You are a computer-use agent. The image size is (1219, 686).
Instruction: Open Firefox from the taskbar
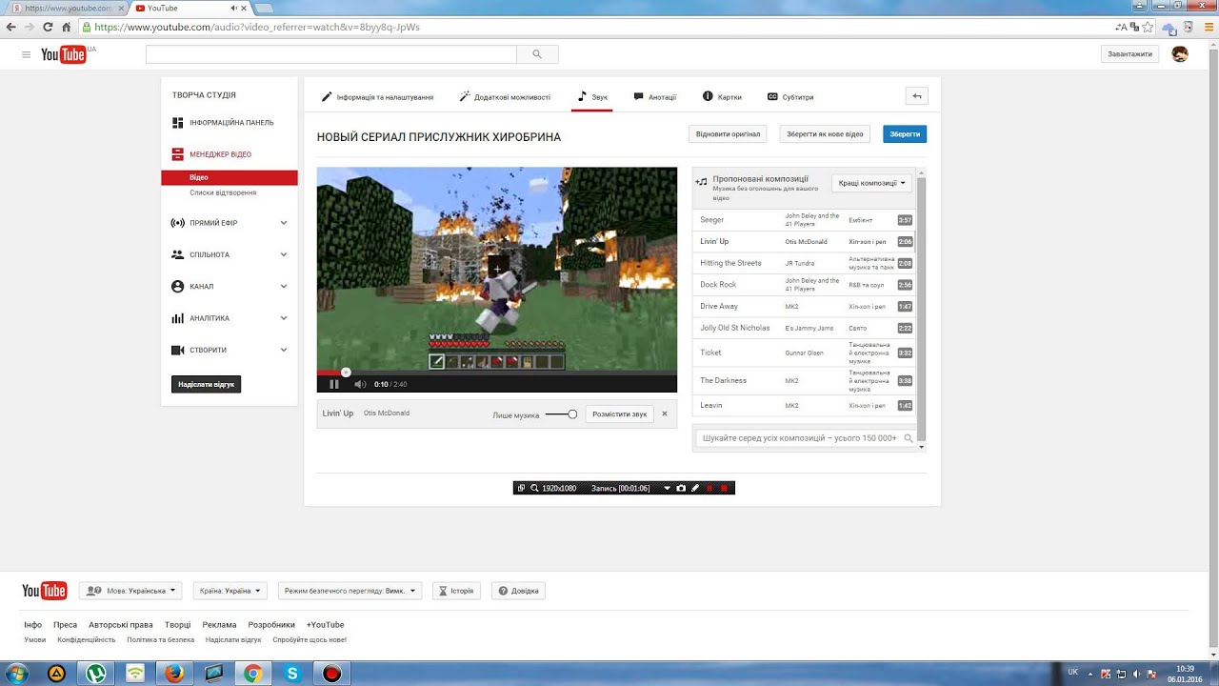tap(174, 674)
